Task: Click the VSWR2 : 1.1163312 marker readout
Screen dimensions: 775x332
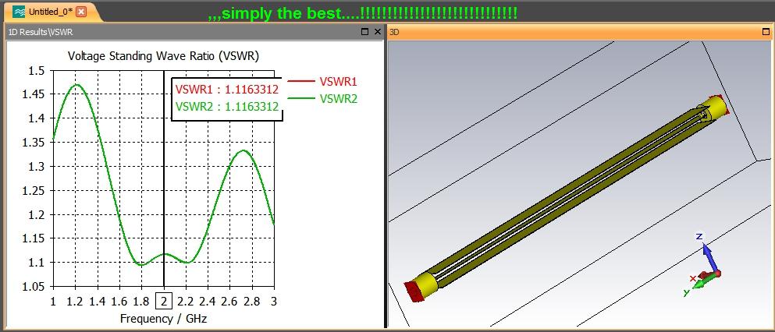Action: coord(227,107)
